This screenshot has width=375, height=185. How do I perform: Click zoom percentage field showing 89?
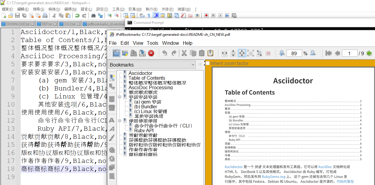click(x=294, y=53)
